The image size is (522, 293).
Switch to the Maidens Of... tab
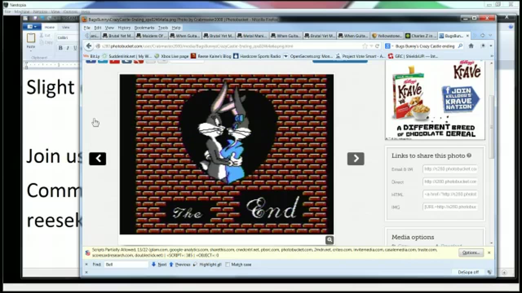click(x=151, y=36)
